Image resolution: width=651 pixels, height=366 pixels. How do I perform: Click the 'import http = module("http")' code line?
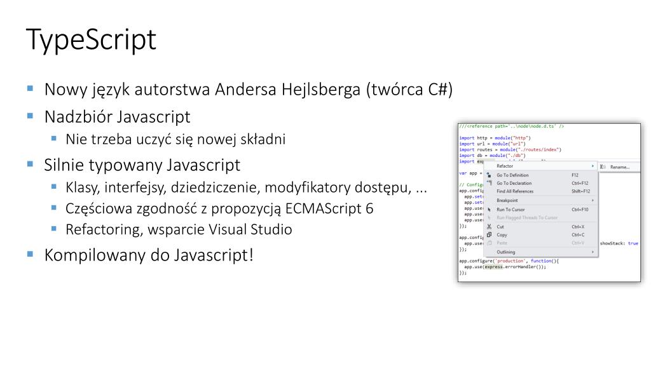(495, 138)
